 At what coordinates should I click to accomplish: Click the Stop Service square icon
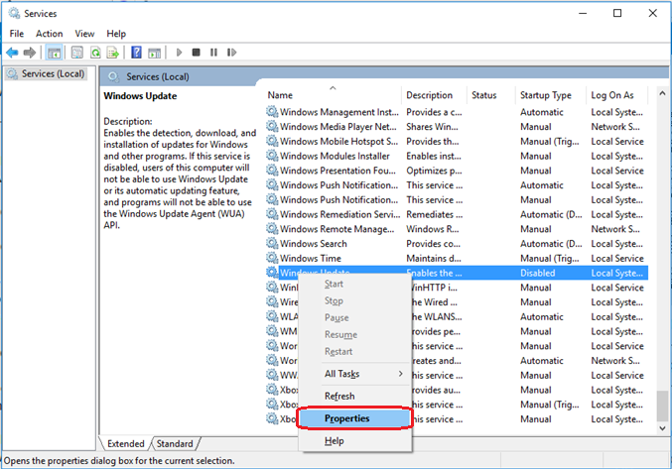[x=197, y=53]
